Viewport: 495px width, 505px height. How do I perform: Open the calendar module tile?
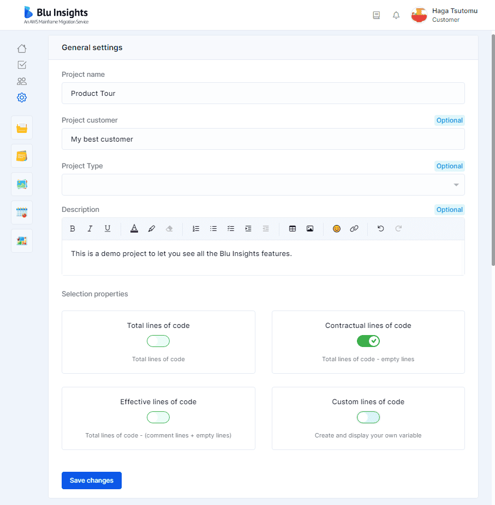click(22, 212)
